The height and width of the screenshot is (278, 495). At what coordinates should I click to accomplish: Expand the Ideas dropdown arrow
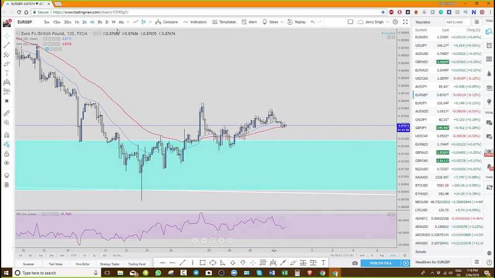pyautogui.click(x=282, y=22)
